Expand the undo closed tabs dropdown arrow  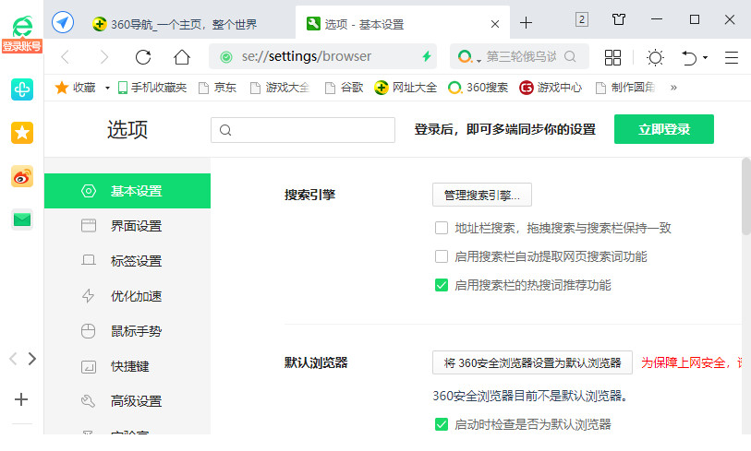[x=705, y=57]
